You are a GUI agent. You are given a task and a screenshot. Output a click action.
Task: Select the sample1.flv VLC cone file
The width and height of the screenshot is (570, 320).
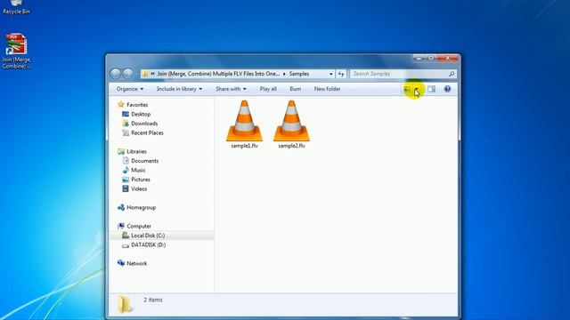tap(244, 124)
